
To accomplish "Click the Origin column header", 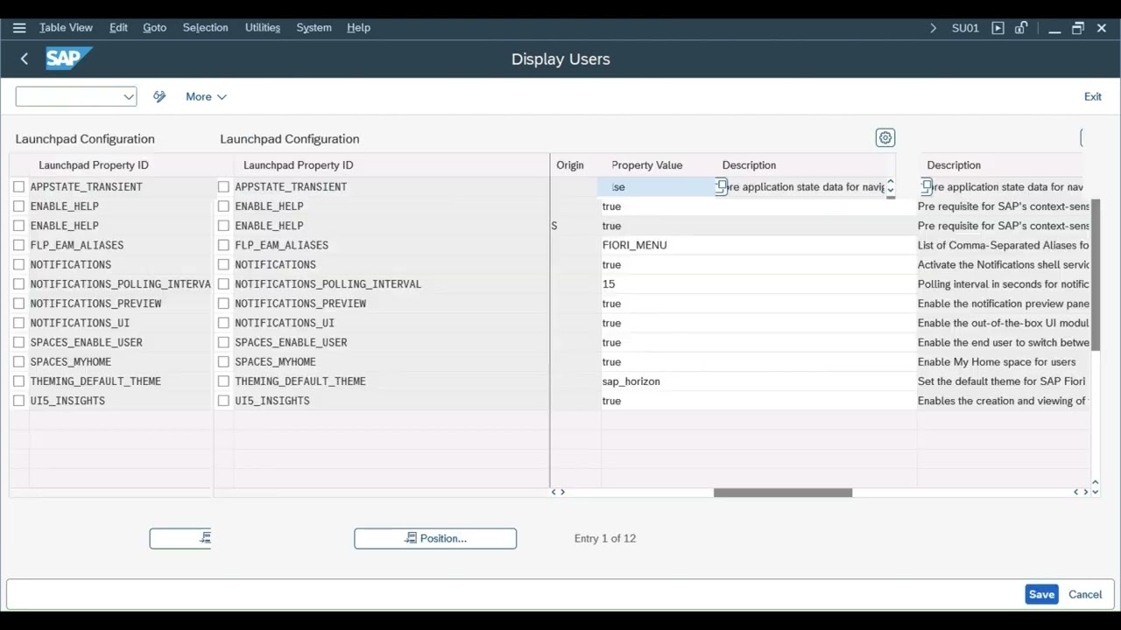I will 569,165.
